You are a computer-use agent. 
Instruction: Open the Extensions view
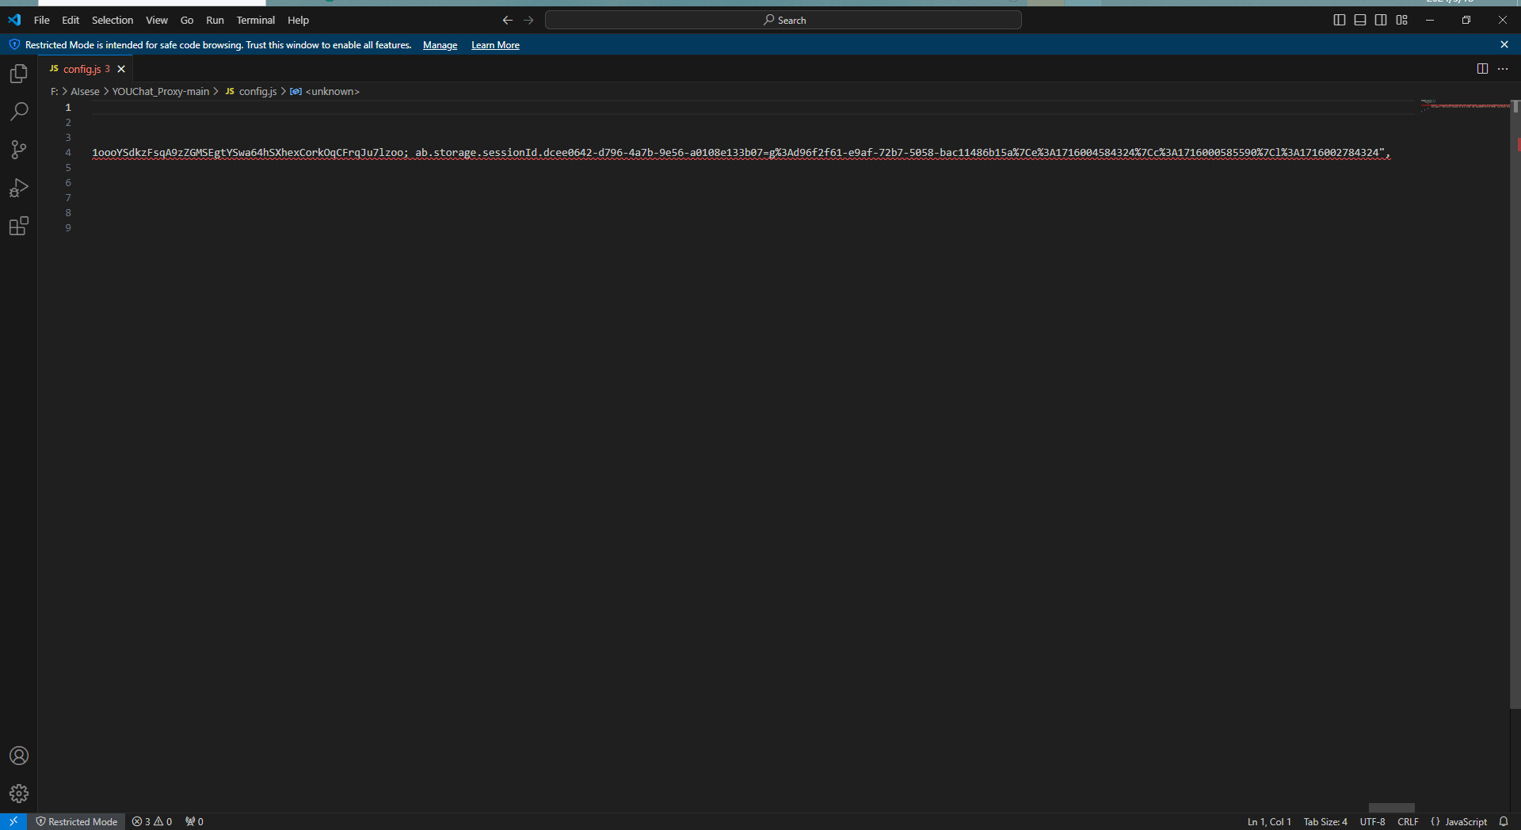click(x=18, y=227)
